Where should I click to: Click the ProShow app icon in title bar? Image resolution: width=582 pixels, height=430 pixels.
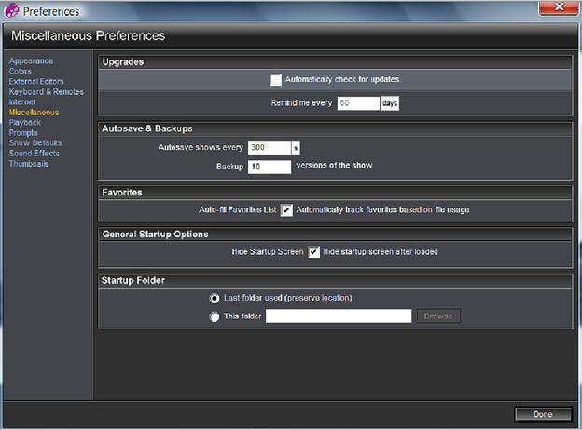click(x=11, y=10)
